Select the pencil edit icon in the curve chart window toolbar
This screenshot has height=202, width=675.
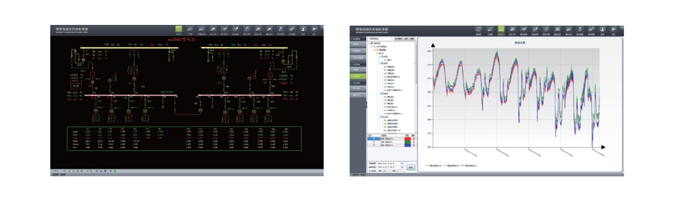click(x=535, y=29)
